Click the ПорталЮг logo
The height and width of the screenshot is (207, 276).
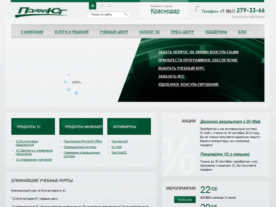[41, 12]
